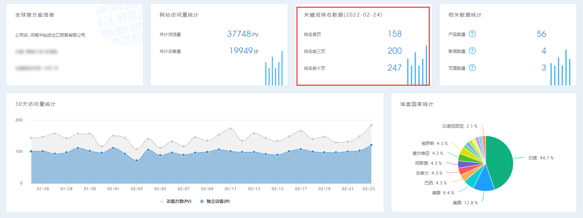
Task: Click the last PV data point at 02-23
Action: tap(371, 125)
